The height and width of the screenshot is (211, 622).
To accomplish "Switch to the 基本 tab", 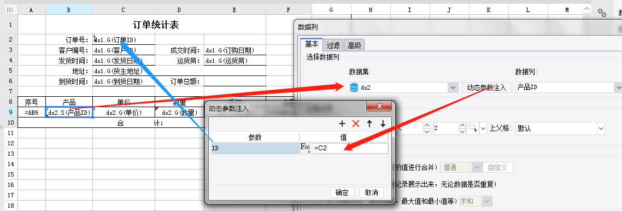I will (x=311, y=45).
